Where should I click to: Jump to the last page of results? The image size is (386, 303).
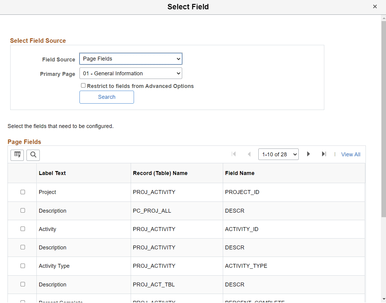324,154
